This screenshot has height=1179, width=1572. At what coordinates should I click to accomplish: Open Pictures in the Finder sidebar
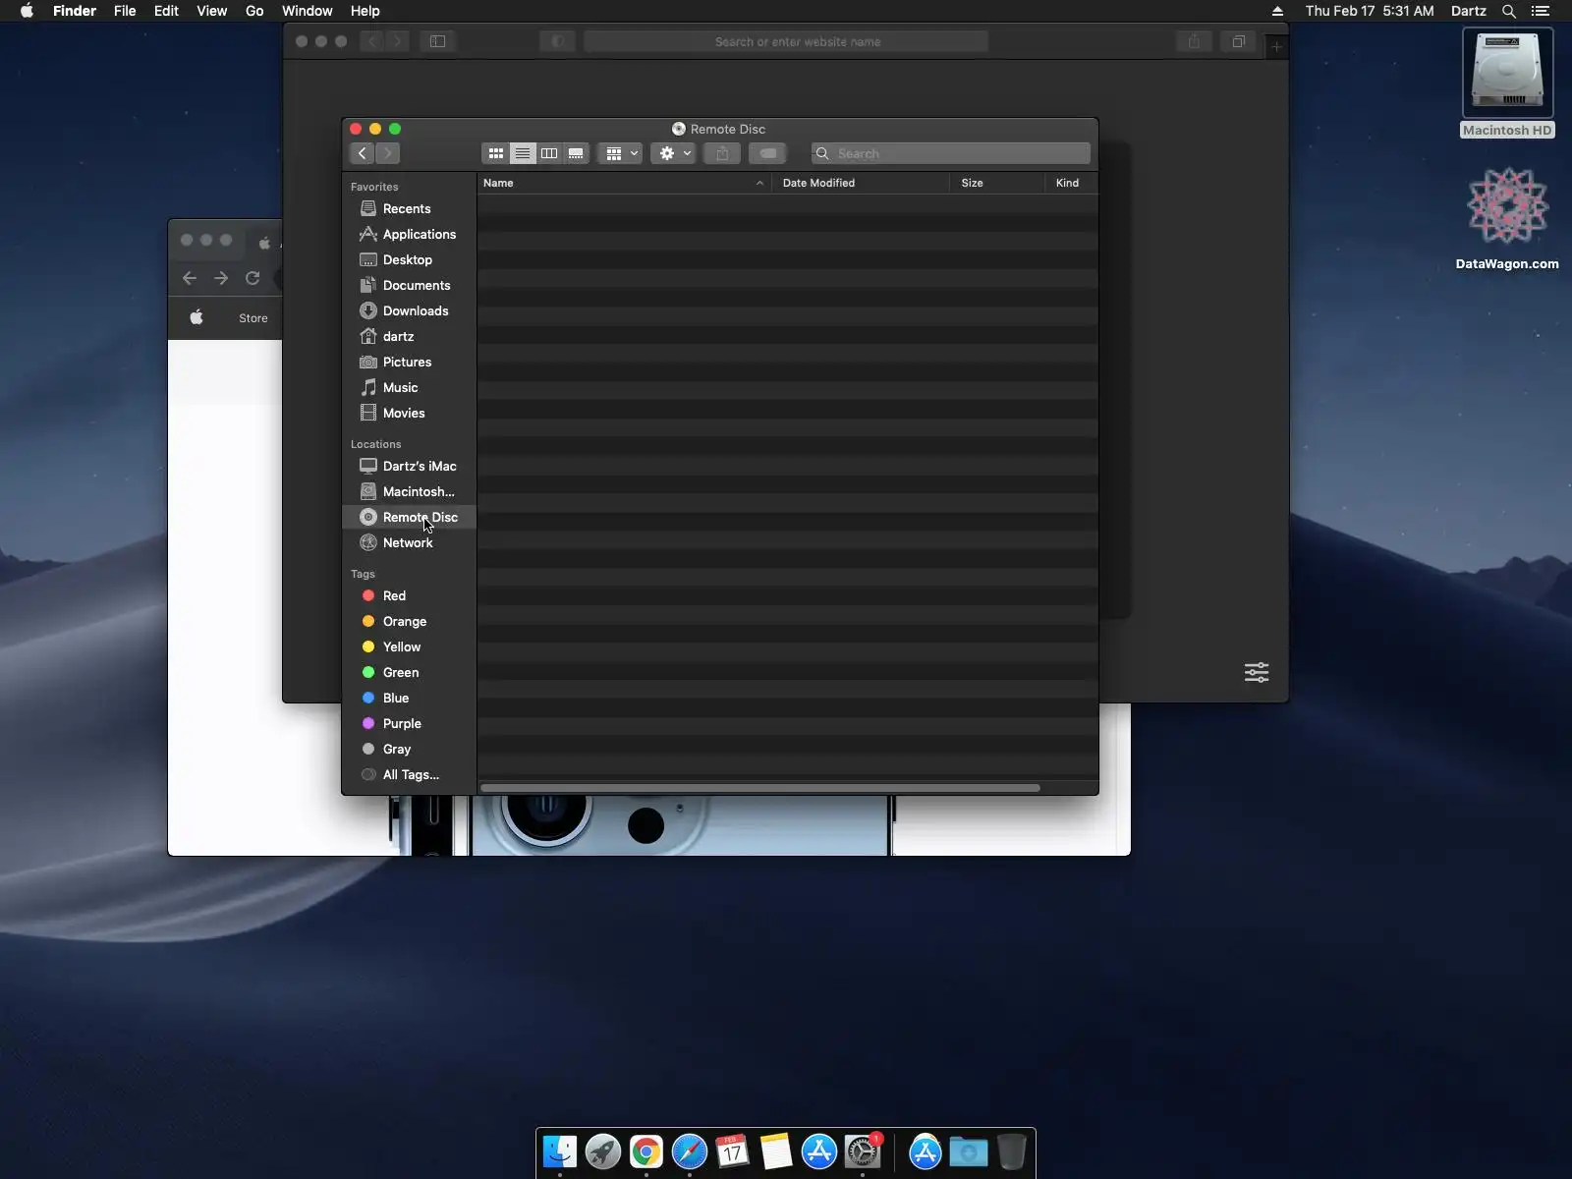tap(409, 362)
